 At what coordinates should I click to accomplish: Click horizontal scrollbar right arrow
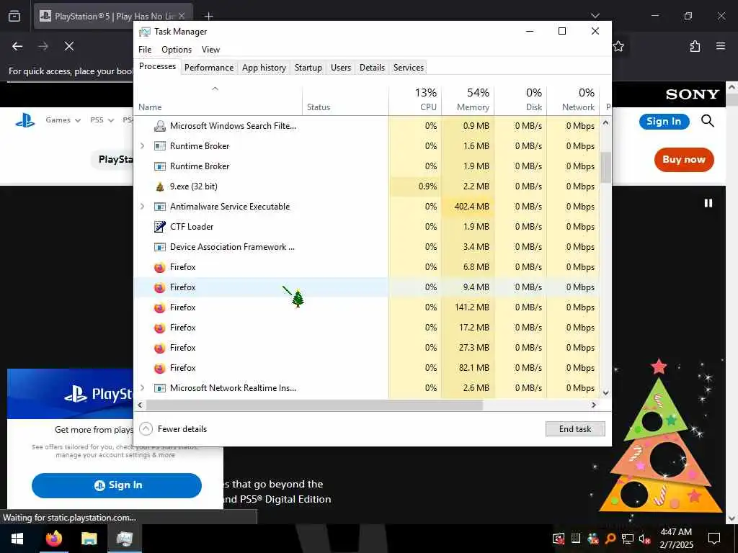[594, 405]
